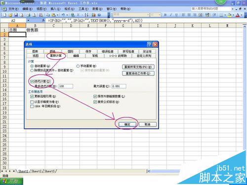Open the 数据 menu

point(97,9)
